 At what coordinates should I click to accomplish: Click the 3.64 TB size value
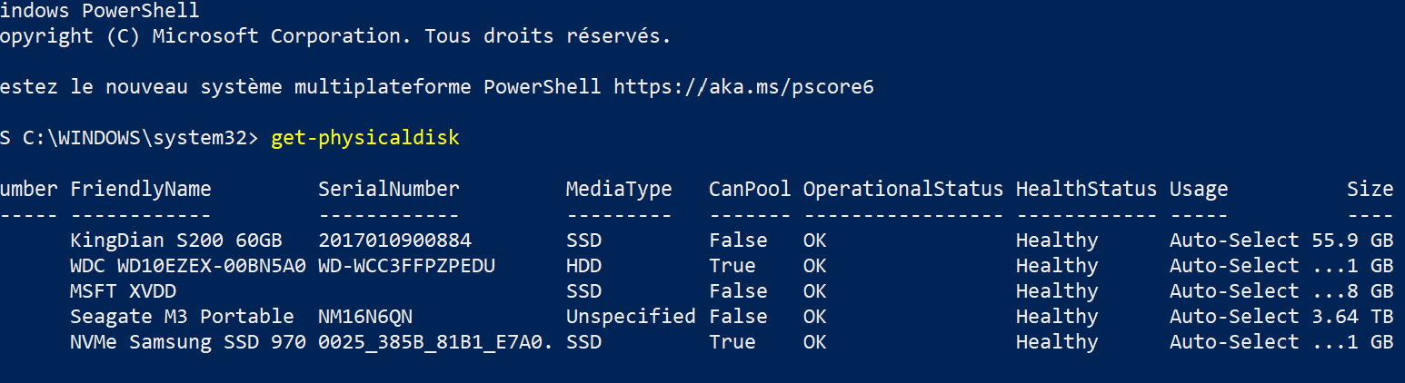(1352, 317)
